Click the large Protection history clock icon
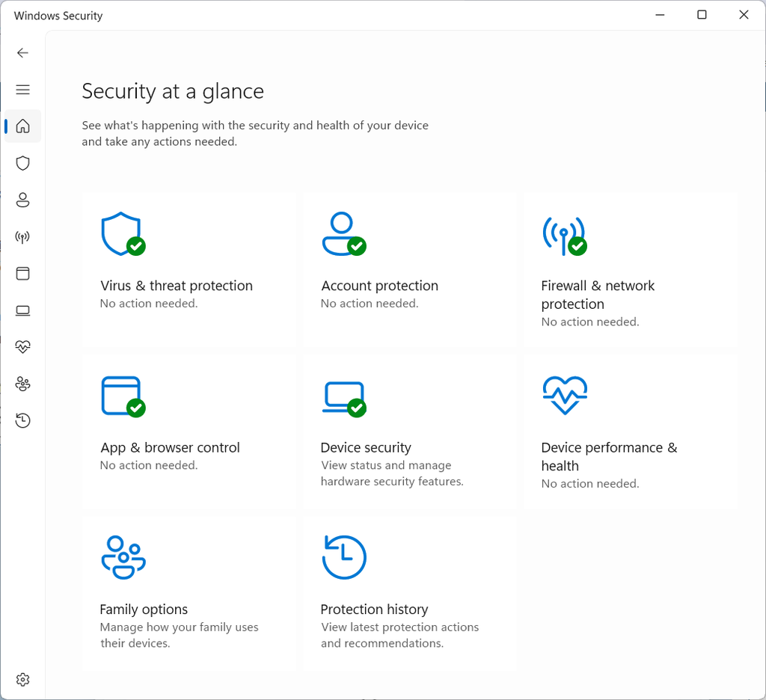The image size is (766, 700). pyautogui.click(x=344, y=557)
